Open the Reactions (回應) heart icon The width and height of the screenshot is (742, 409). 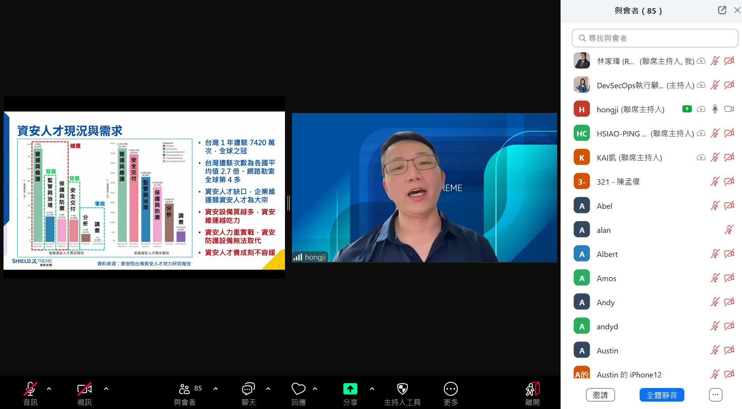pyautogui.click(x=298, y=389)
